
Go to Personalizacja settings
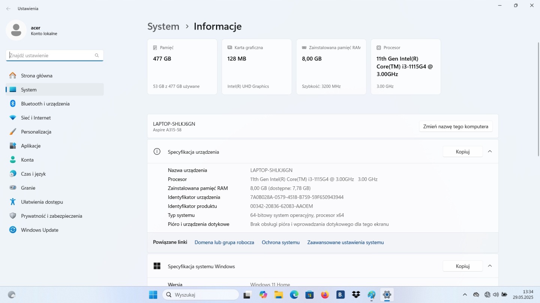tap(36, 132)
